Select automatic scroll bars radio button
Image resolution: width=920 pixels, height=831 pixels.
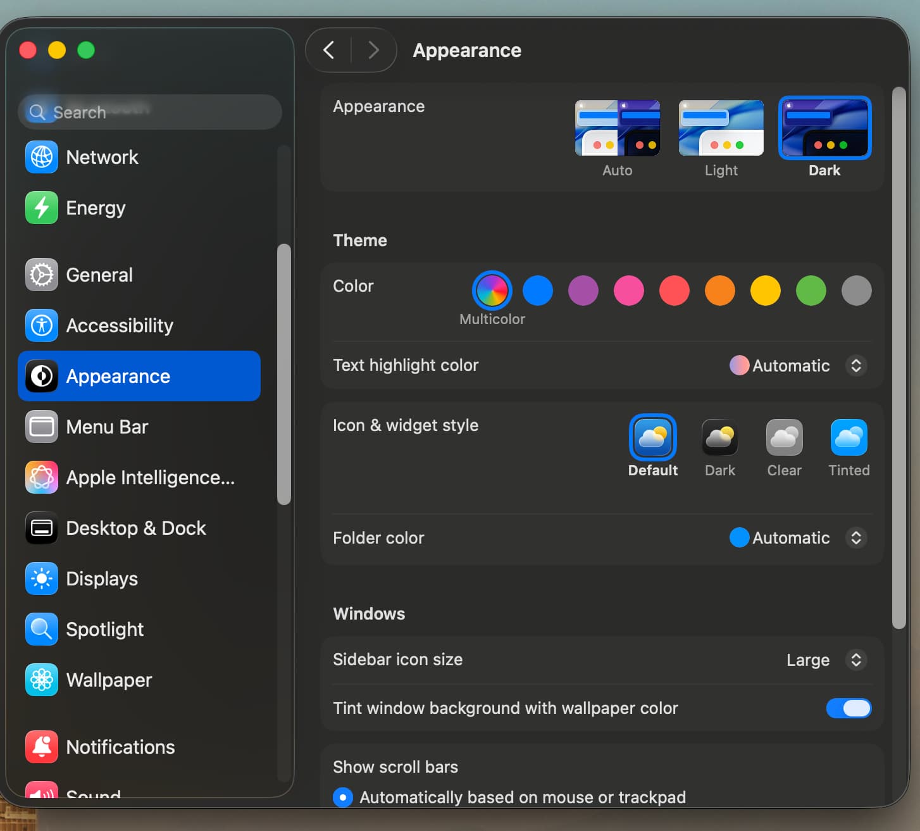coord(343,797)
